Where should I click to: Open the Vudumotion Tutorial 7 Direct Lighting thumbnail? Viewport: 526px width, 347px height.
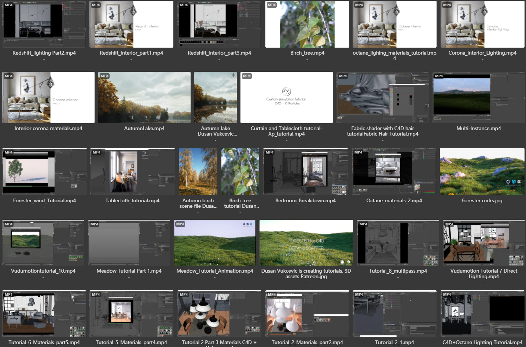pyautogui.click(x=483, y=243)
